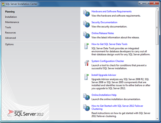Click the Install Upgrade Advisor server icon
Viewport: 161px width, 123px height.
[x=86, y=77]
